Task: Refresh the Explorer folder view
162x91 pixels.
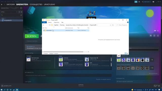Action: pyautogui.click(x=113, y=25)
